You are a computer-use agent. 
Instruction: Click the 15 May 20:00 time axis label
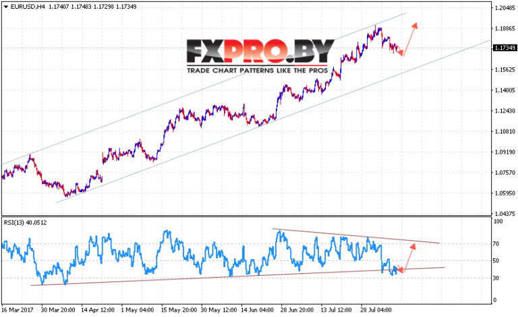(179, 310)
